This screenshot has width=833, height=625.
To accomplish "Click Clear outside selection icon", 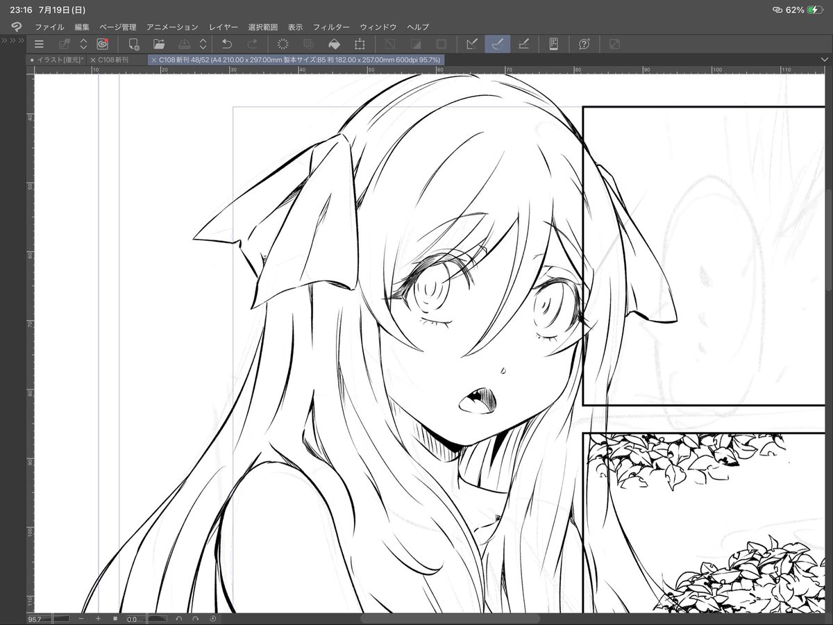I will [309, 44].
